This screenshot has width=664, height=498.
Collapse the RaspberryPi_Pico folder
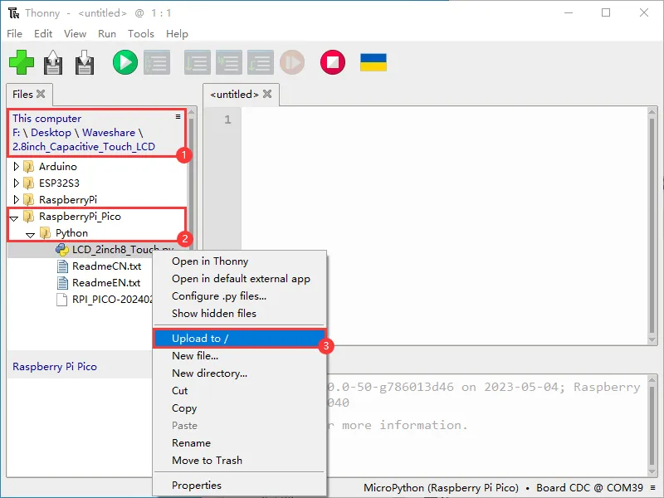[14, 218]
